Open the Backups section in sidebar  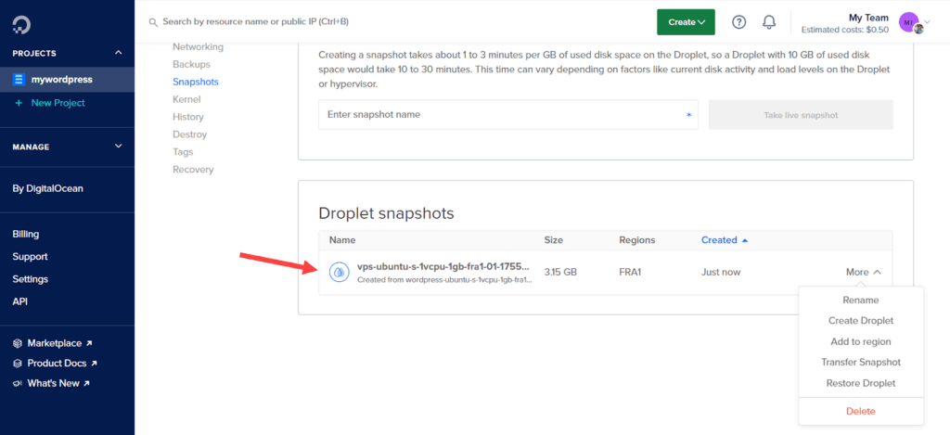click(191, 64)
